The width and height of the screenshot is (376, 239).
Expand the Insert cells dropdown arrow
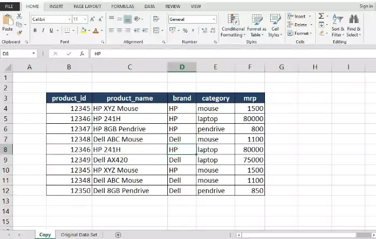(310, 16)
